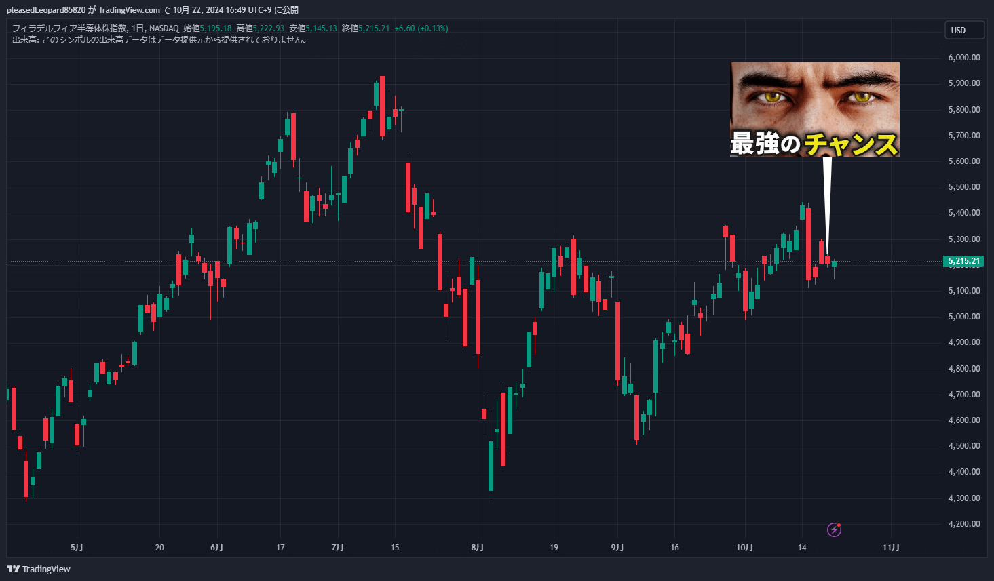The image size is (994, 581).
Task: Select the green 5,215.21 current price label
Action: (x=963, y=261)
